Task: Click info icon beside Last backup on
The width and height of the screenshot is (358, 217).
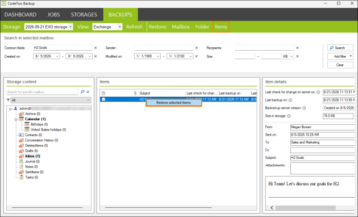Action: (290, 100)
